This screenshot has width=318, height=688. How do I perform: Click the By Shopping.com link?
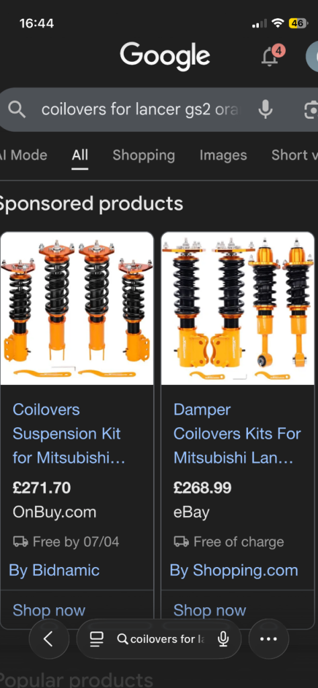234,570
